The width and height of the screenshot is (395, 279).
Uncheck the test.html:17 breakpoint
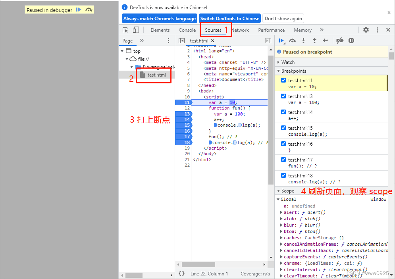pos(283,160)
